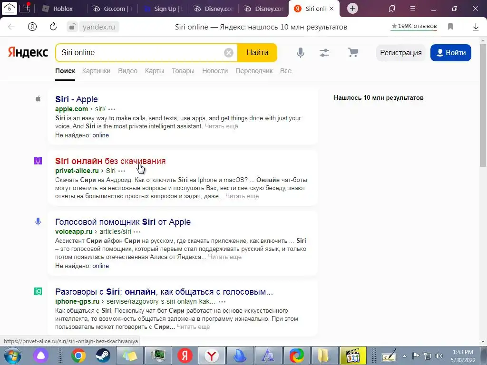Screen dimensions: 487x365
Task: Switch to the second Disney.com tab
Action: tap(263, 9)
